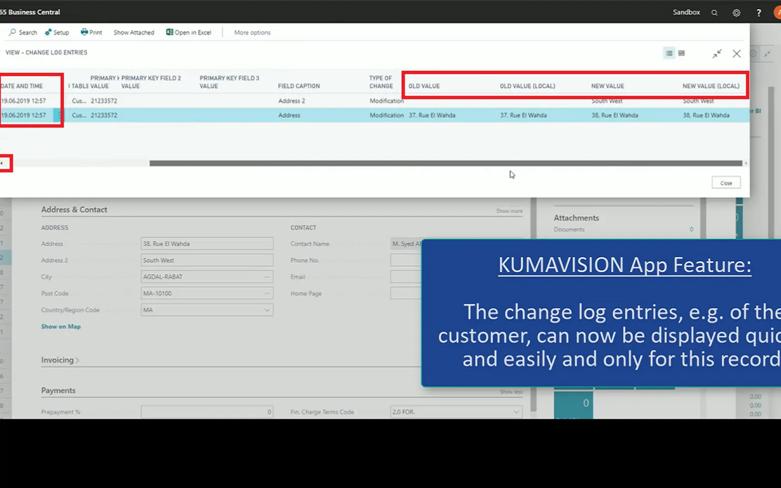Screen dimensions: 781x488
Task: Open Attachments Documents count
Action: (691, 229)
